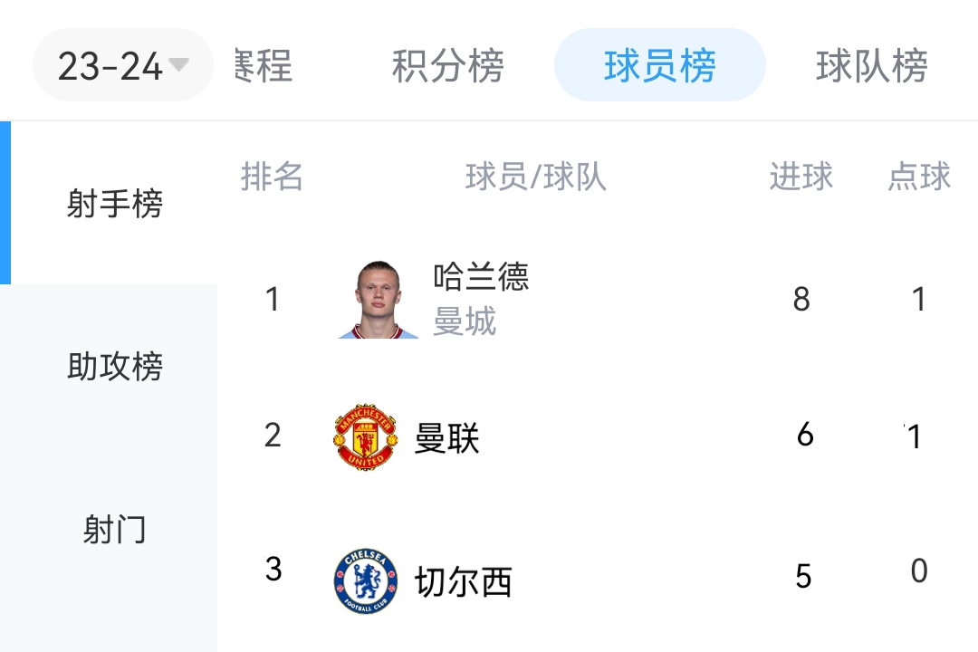Click the 排名 column header
This screenshot has height=652, width=978.
(x=272, y=177)
